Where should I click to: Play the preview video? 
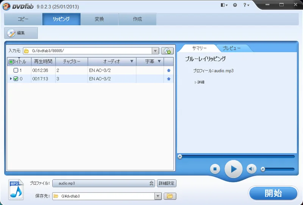[233, 169]
